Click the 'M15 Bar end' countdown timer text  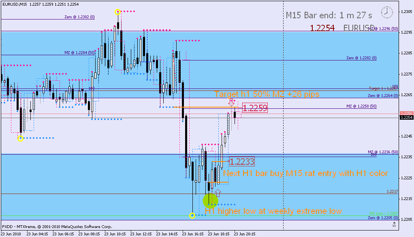329,15
